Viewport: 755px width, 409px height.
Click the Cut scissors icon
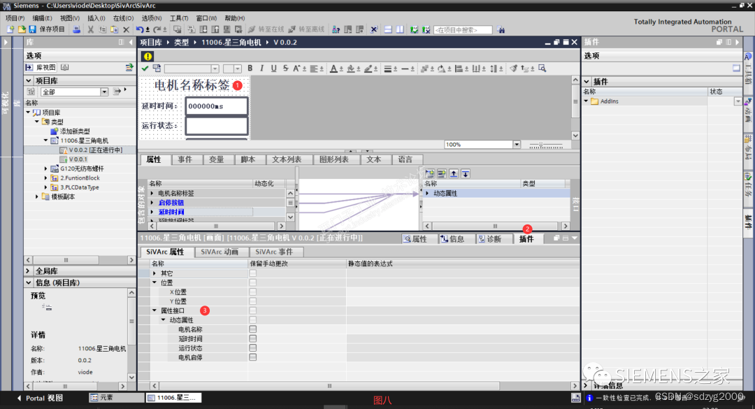coord(90,29)
